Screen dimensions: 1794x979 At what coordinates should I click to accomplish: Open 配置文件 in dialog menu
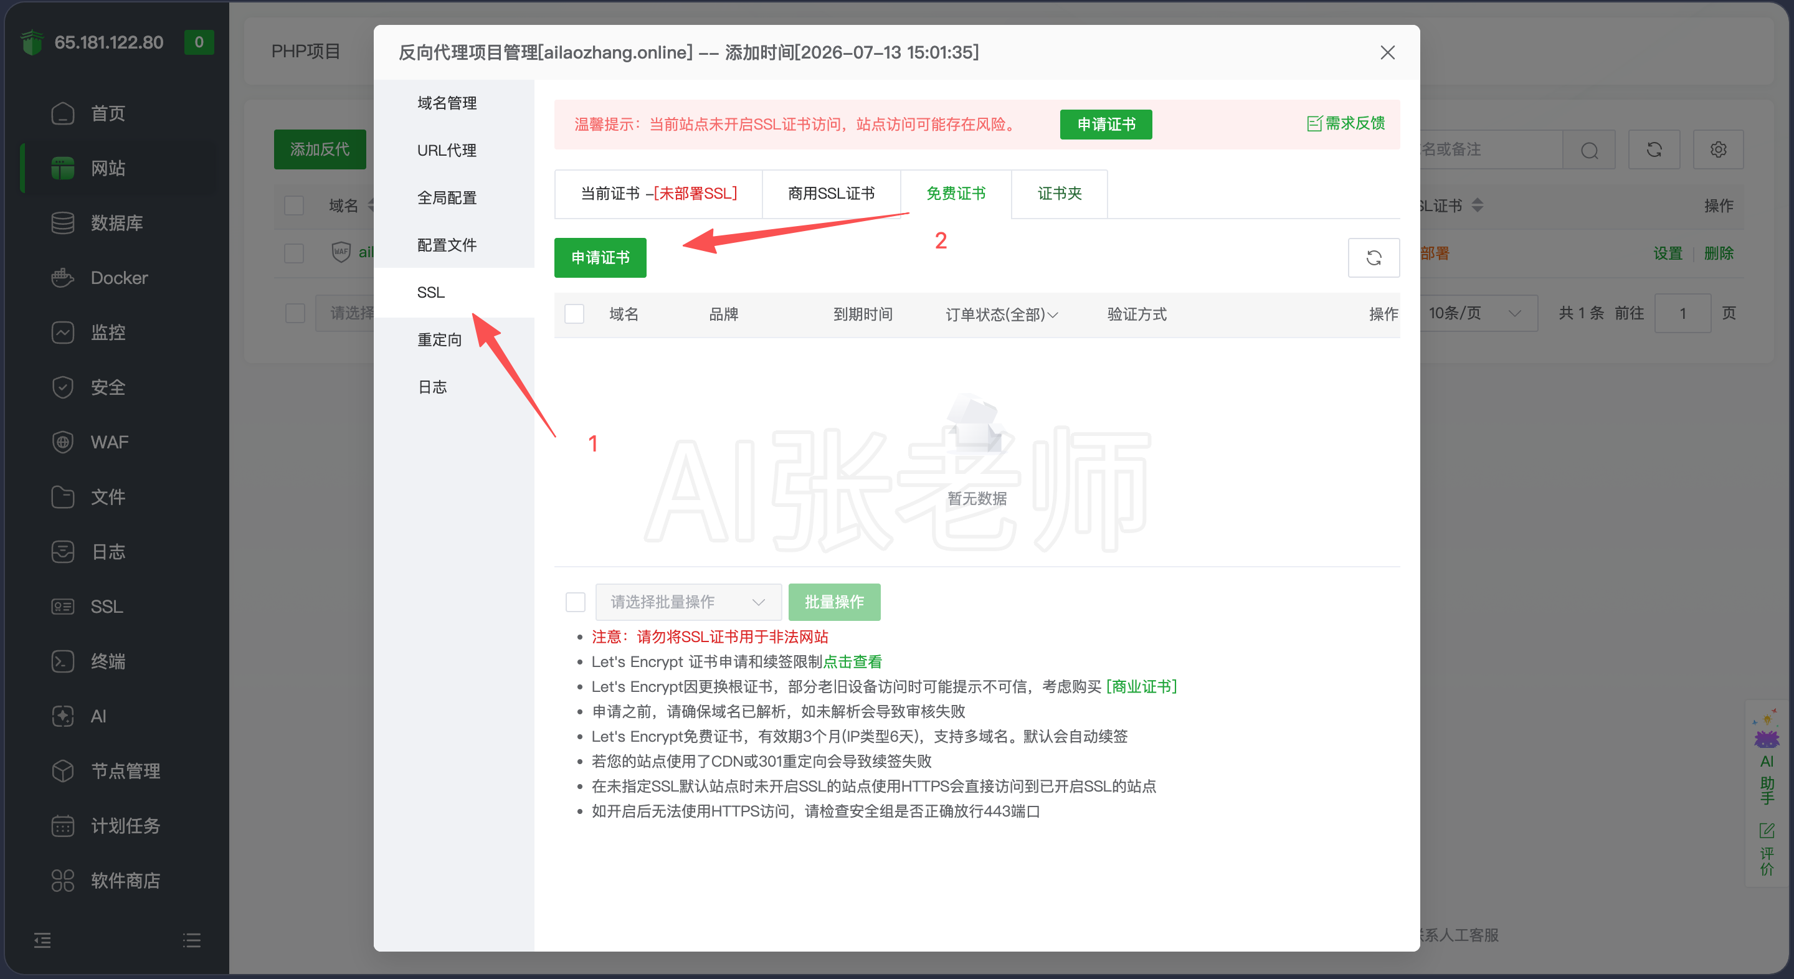point(447,245)
